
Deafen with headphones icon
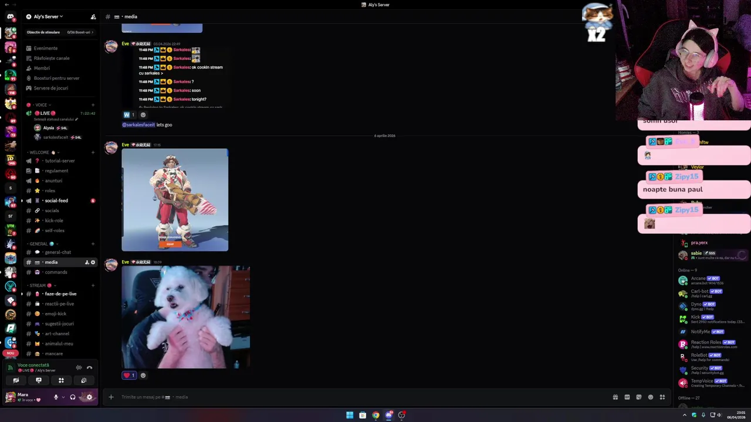[x=73, y=397]
